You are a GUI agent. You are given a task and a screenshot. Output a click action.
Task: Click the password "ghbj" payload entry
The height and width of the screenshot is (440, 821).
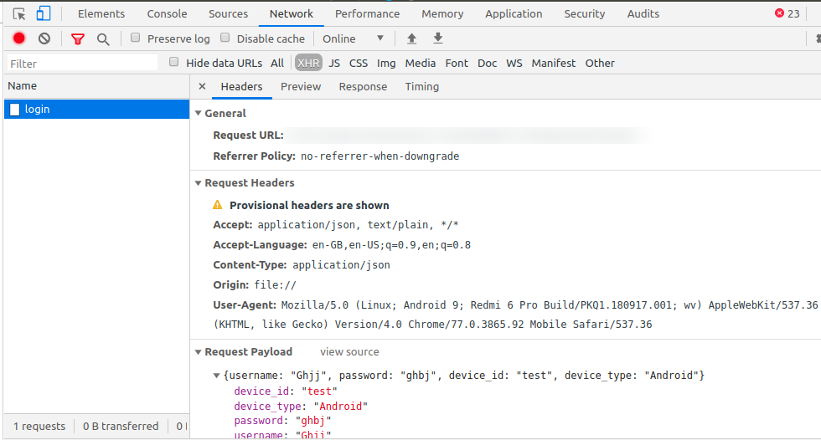(283, 421)
